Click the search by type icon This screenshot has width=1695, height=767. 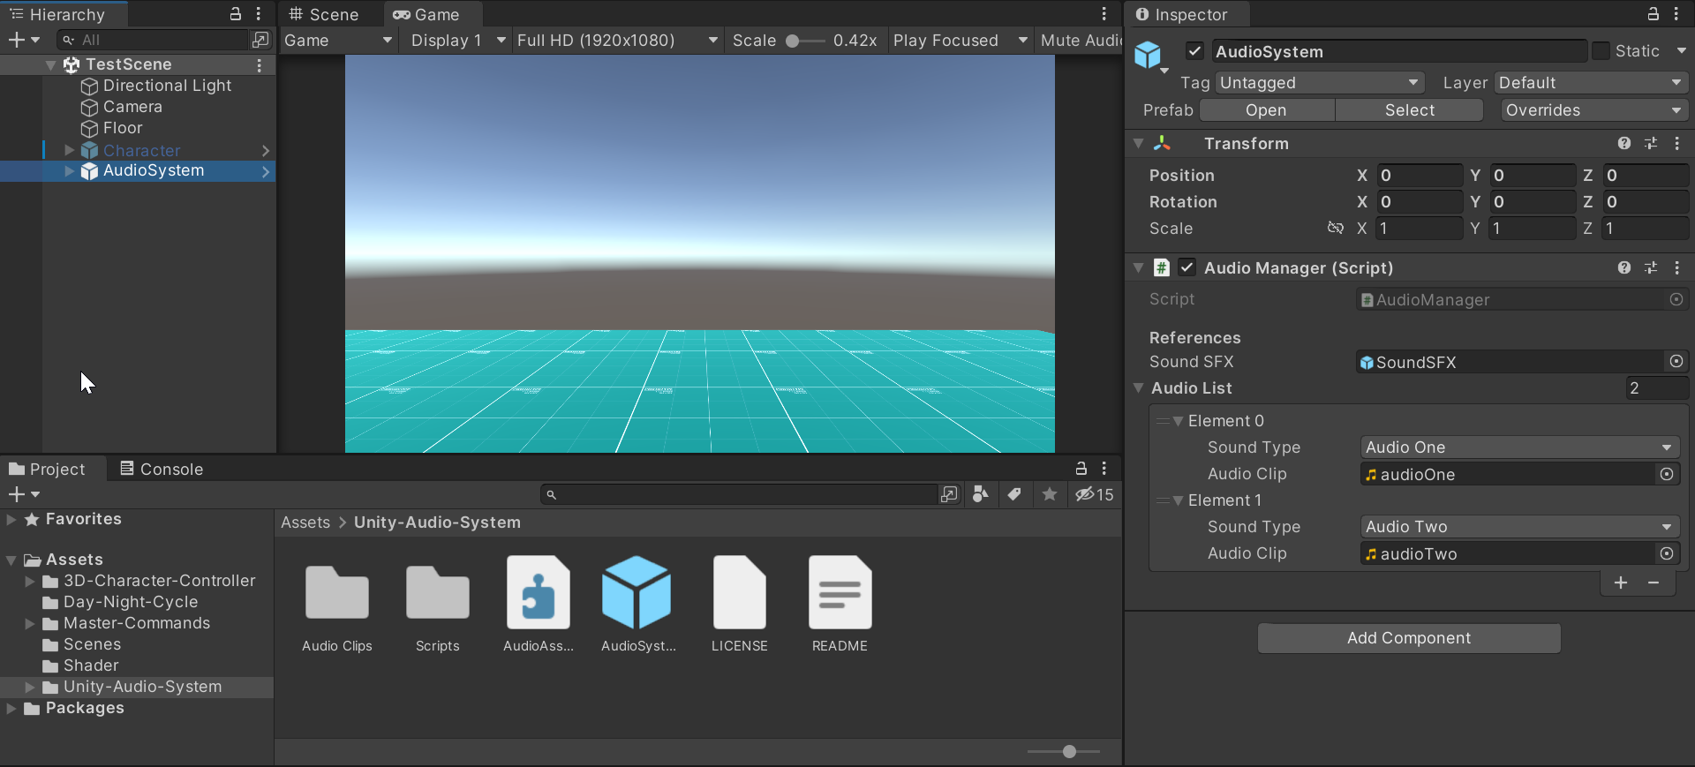(x=980, y=494)
